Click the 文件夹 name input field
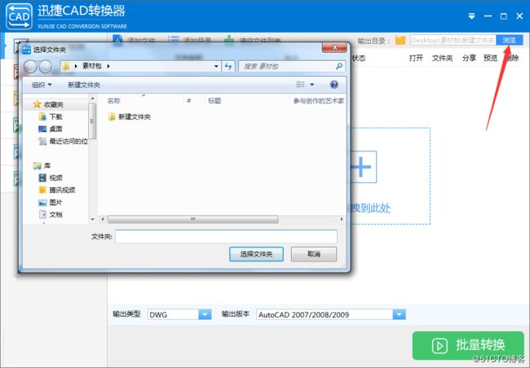530x368 pixels. tap(226, 237)
